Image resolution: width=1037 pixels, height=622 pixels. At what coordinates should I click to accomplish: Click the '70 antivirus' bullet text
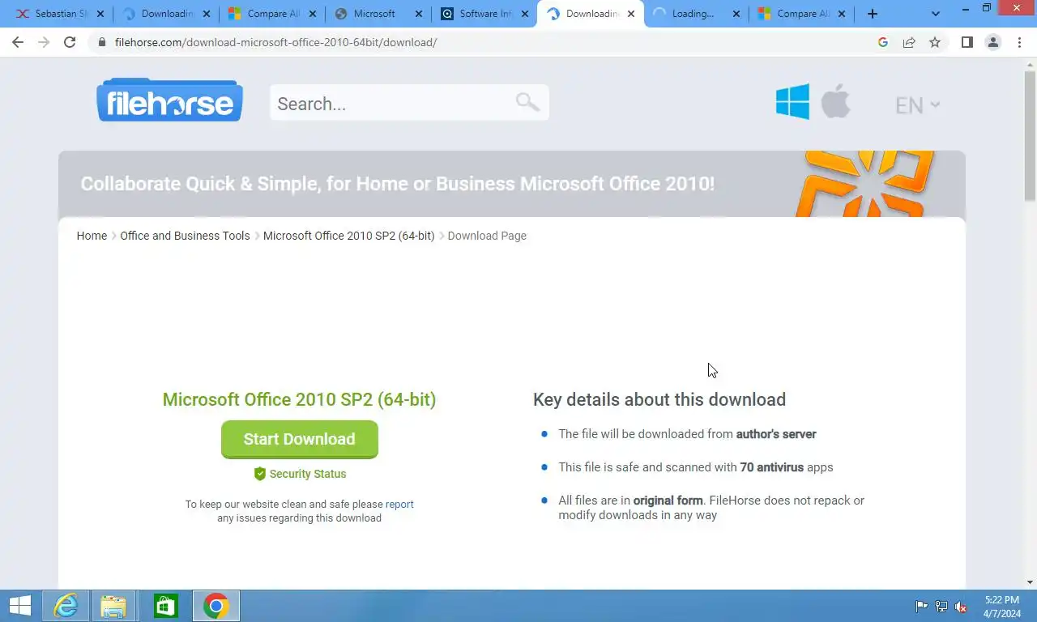[771, 467]
